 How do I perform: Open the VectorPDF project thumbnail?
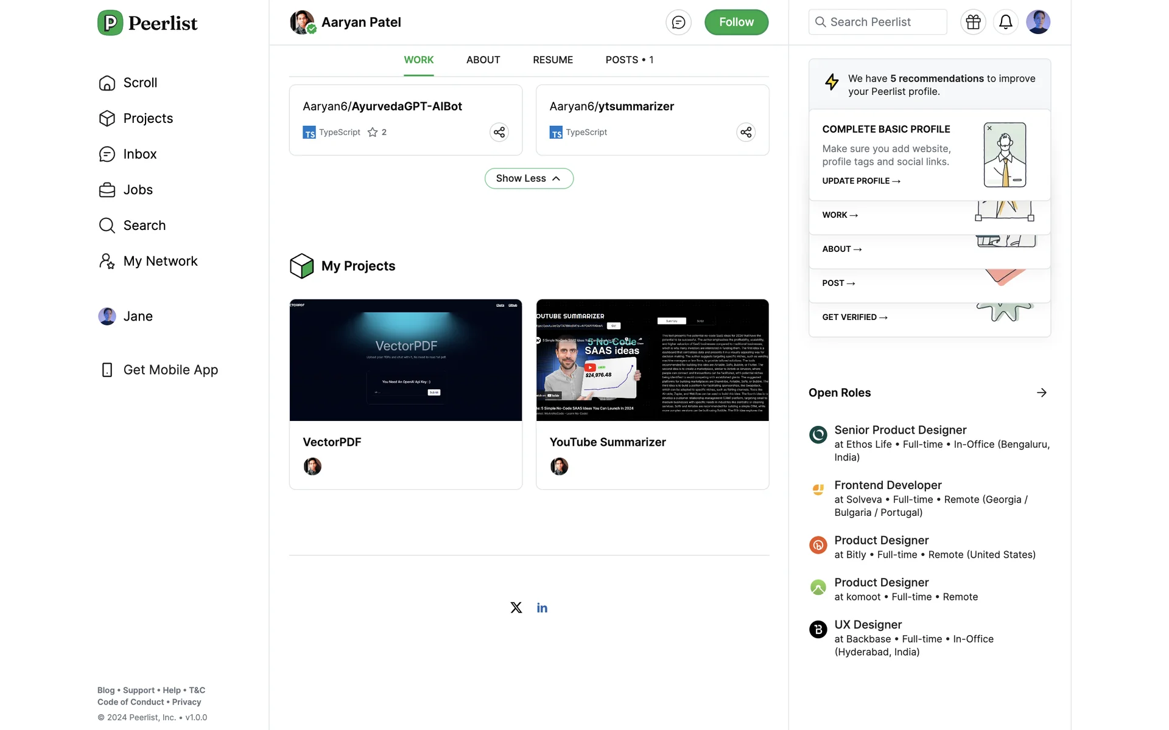[405, 360]
